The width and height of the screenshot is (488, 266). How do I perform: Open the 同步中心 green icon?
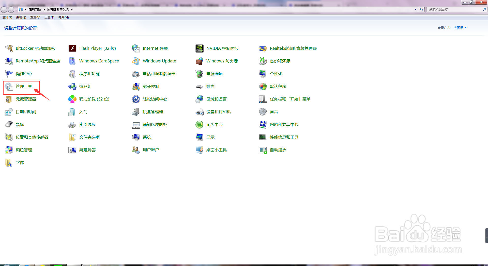(x=200, y=124)
